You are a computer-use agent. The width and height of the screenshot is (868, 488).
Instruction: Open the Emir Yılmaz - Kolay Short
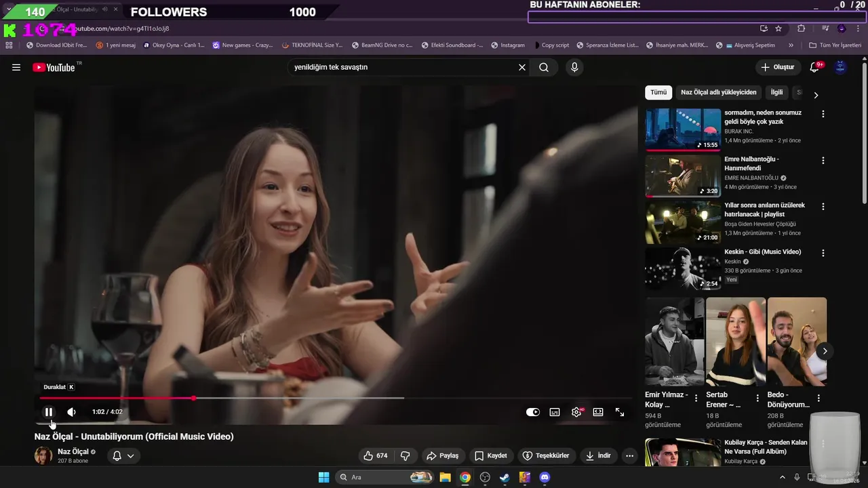click(674, 342)
